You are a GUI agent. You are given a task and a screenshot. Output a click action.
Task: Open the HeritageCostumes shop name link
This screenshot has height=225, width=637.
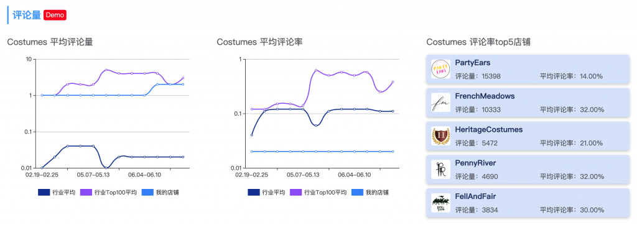(x=489, y=129)
